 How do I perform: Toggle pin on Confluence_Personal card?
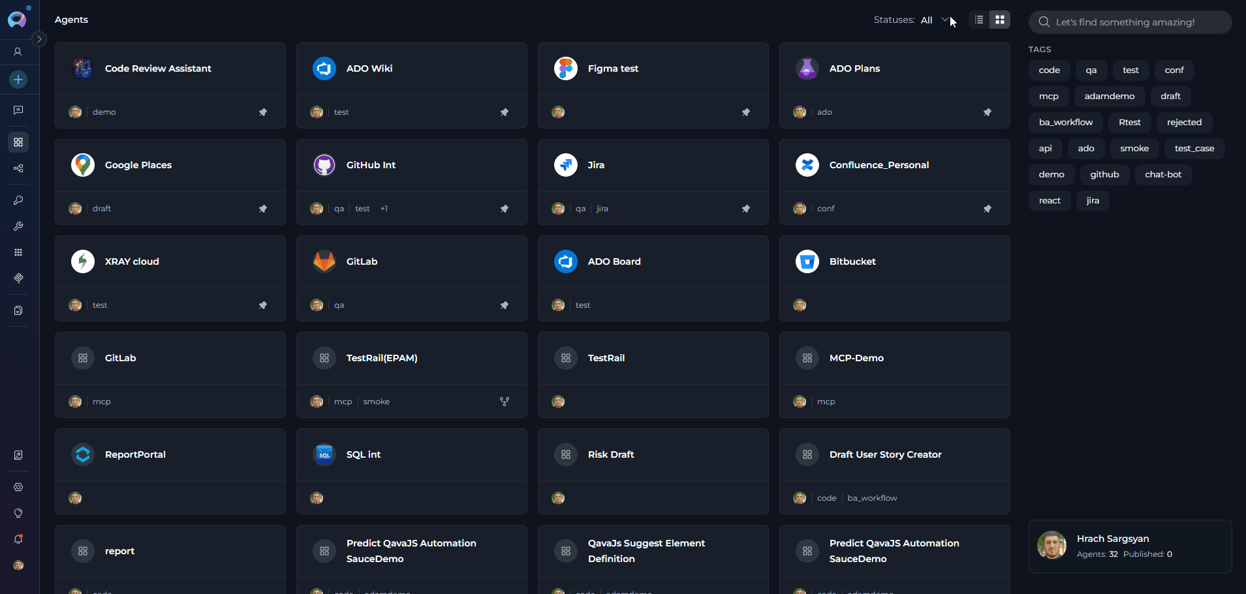tap(987, 209)
